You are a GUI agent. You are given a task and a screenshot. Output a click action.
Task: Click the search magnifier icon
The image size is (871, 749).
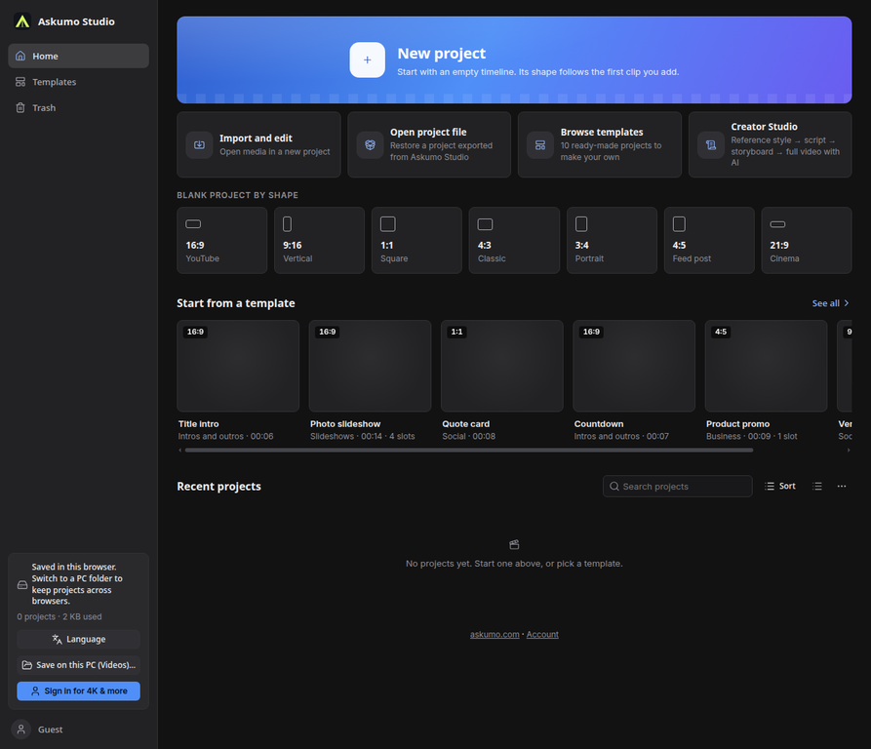[x=614, y=487]
